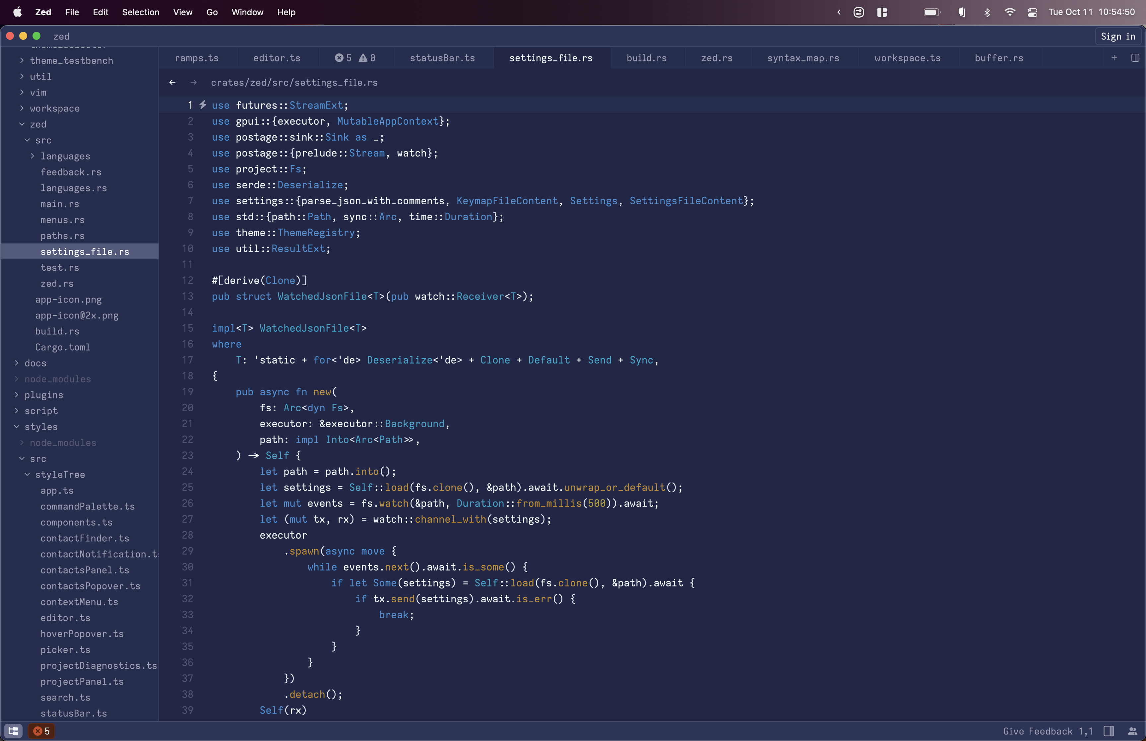
Task: Click the Sign in button
Action: click(x=1117, y=36)
